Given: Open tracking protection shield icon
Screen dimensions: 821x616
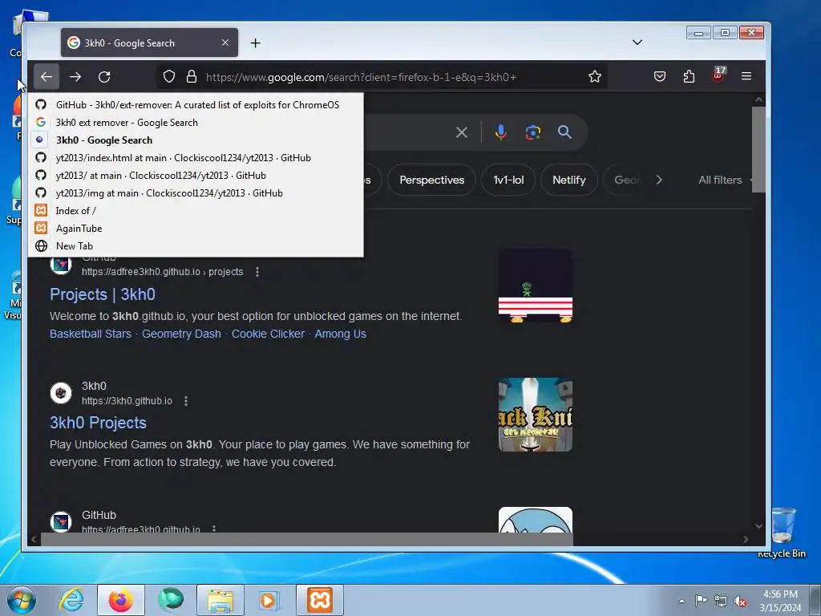Looking at the screenshot, I should pyautogui.click(x=168, y=76).
